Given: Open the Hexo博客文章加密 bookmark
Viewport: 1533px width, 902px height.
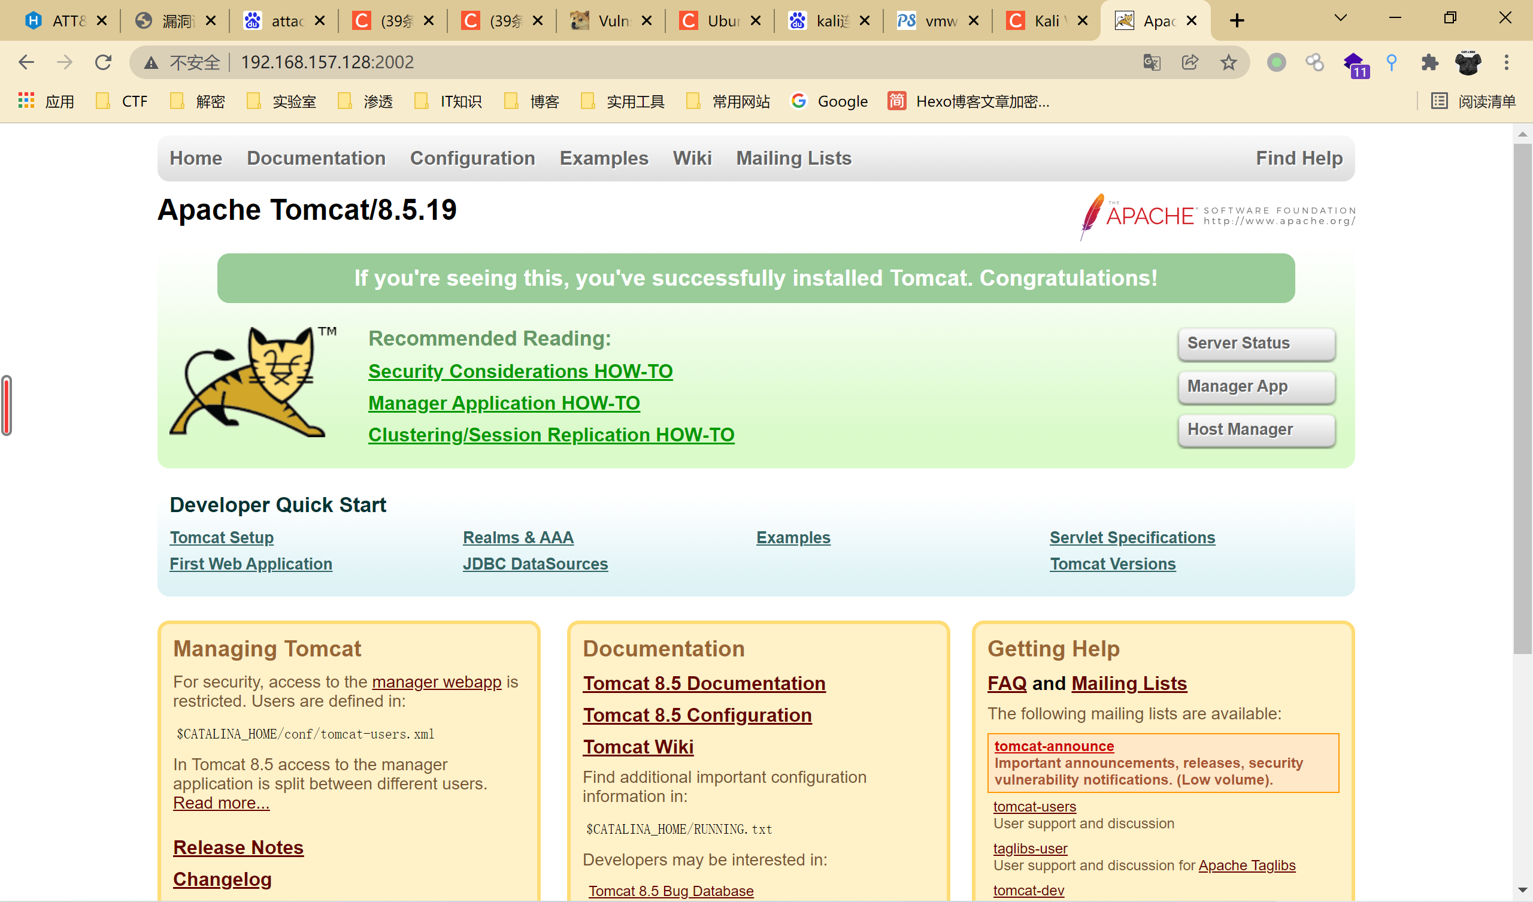Looking at the screenshot, I should [968, 101].
